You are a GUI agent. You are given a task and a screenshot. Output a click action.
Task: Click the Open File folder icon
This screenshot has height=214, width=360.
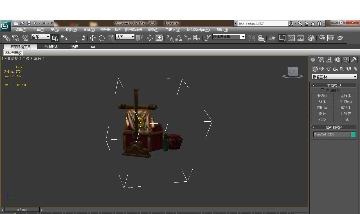click(22, 23)
